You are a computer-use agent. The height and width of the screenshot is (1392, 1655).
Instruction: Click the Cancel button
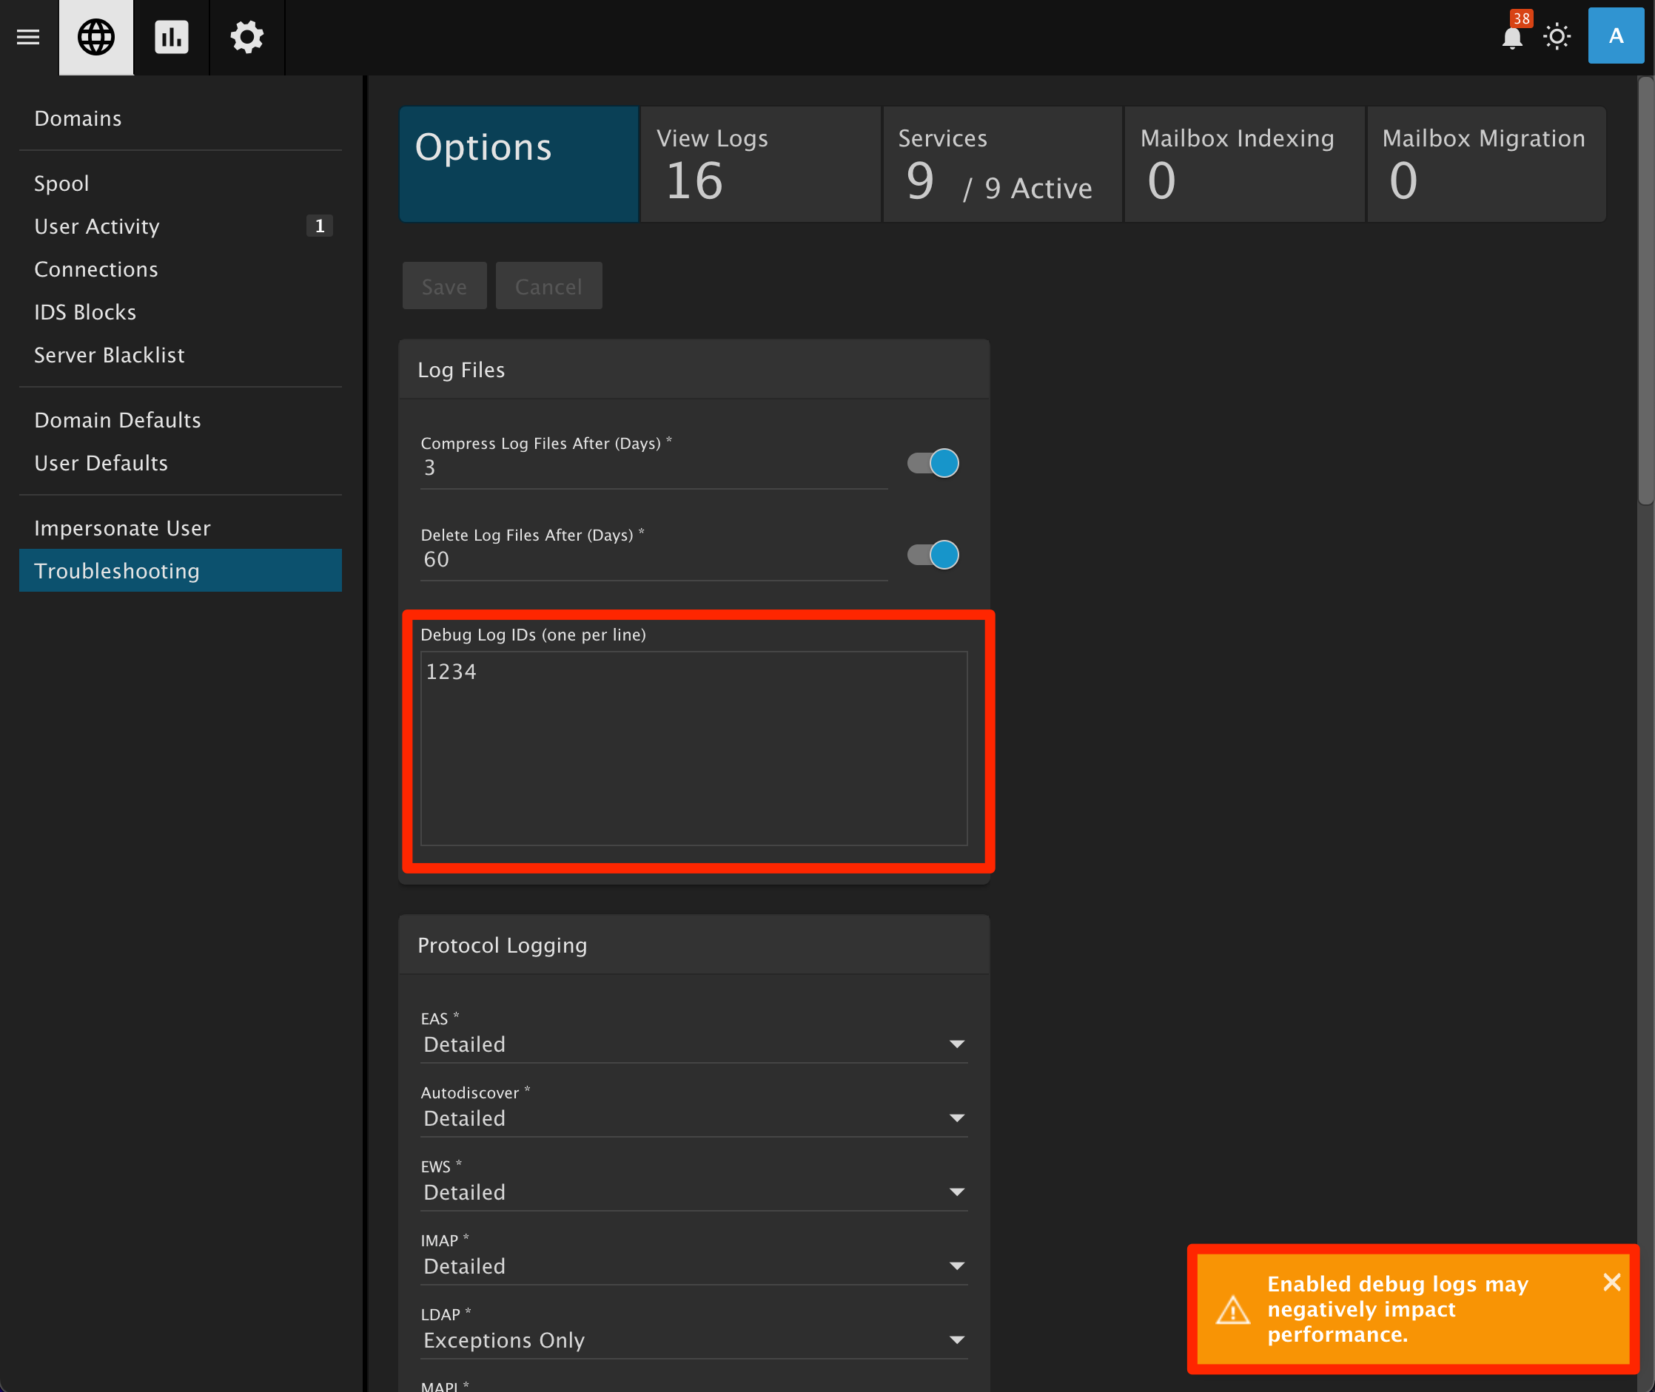tap(548, 286)
